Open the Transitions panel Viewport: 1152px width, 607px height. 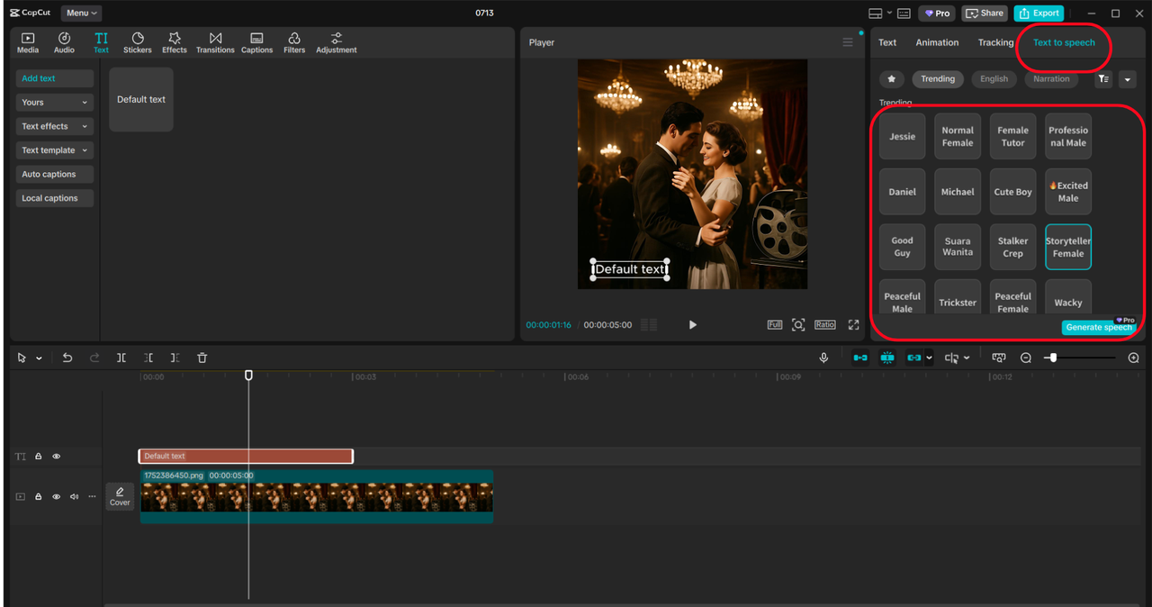coord(215,42)
